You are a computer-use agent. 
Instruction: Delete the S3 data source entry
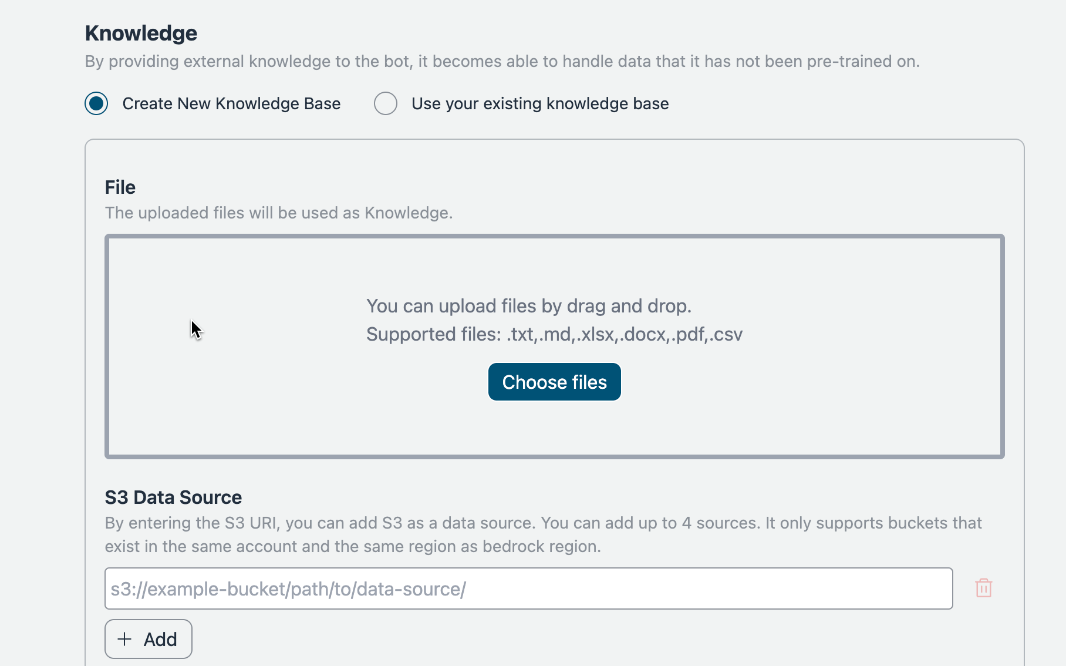[x=983, y=588]
